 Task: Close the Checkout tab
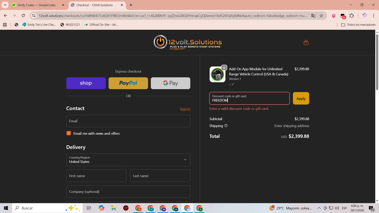[x=122, y=5]
